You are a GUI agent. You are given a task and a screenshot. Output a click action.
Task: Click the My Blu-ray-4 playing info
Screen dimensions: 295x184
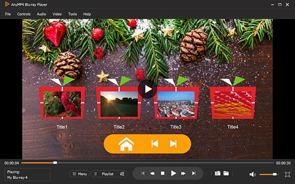(x=17, y=178)
